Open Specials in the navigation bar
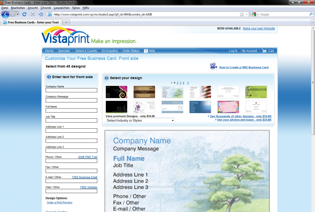 64,51
